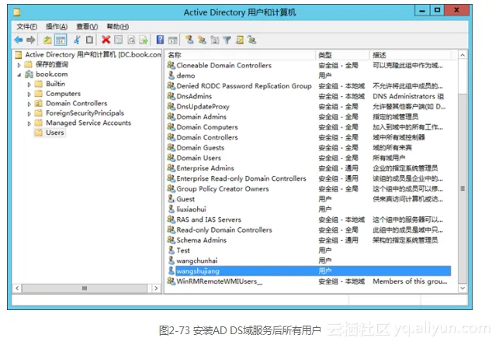Viewport: 499px width, 345px height.
Task: Open Properties via toolbar icon
Action: coord(119,40)
